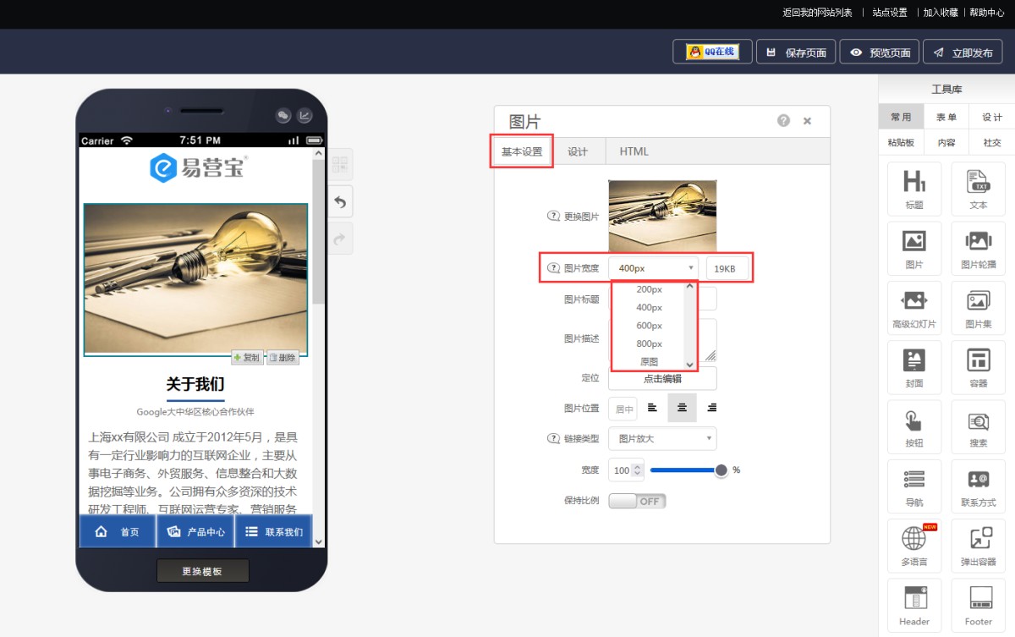Pick the 多语言 globe widget
The width and height of the screenshot is (1015, 637).
(913, 545)
